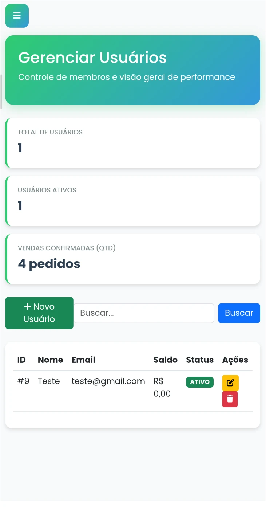Image resolution: width=266 pixels, height=510 pixels.
Task: Click the Nome column header
Action: (50, 360)
